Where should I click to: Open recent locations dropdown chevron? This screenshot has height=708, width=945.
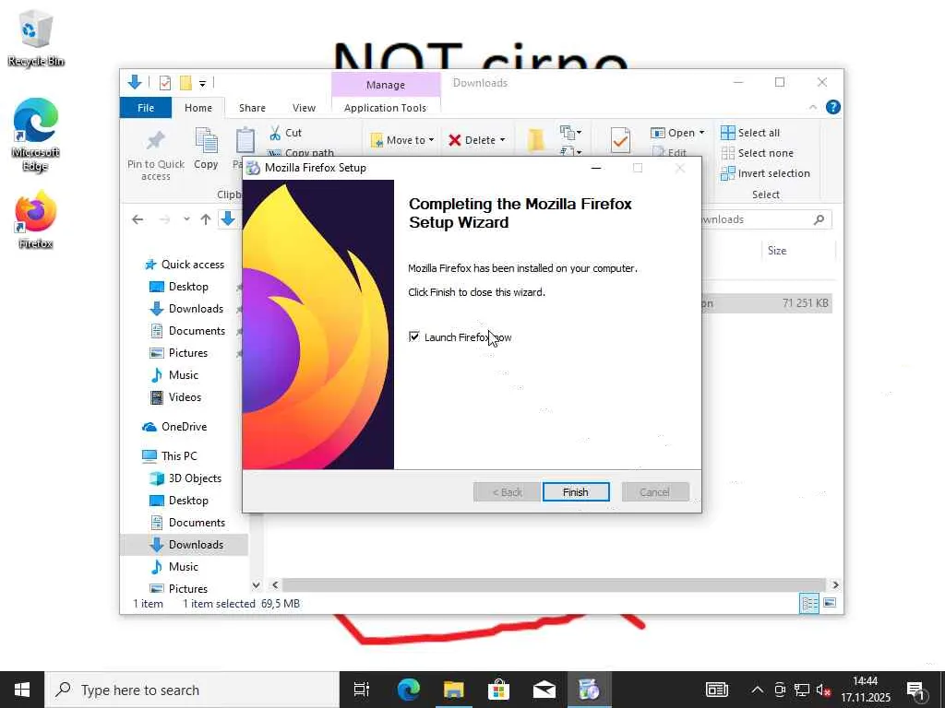coord(186,219)
